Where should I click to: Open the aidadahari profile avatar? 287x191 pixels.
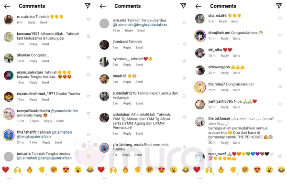click(x=104, y=117)
